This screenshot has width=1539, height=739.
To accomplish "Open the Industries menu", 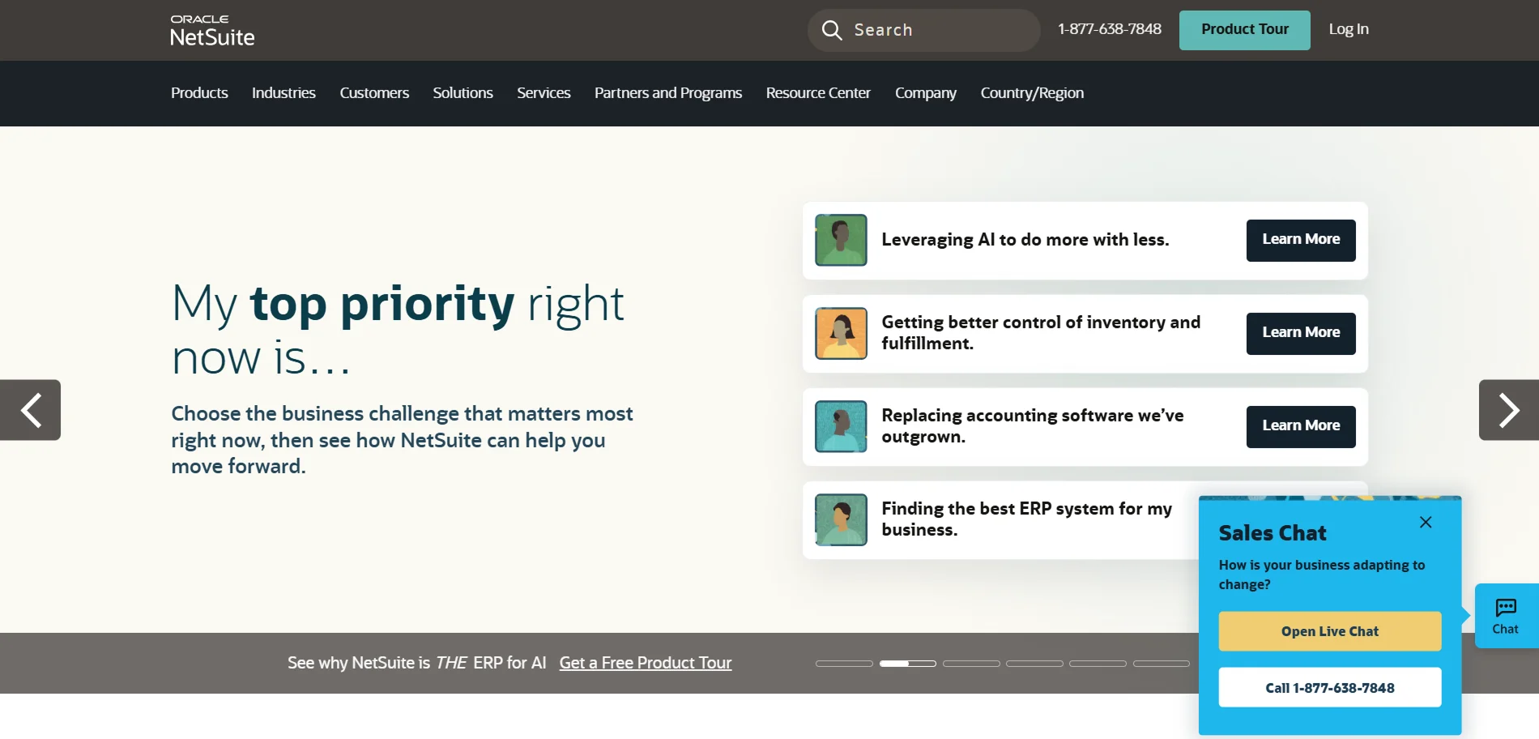I will (x=283, y=93).
